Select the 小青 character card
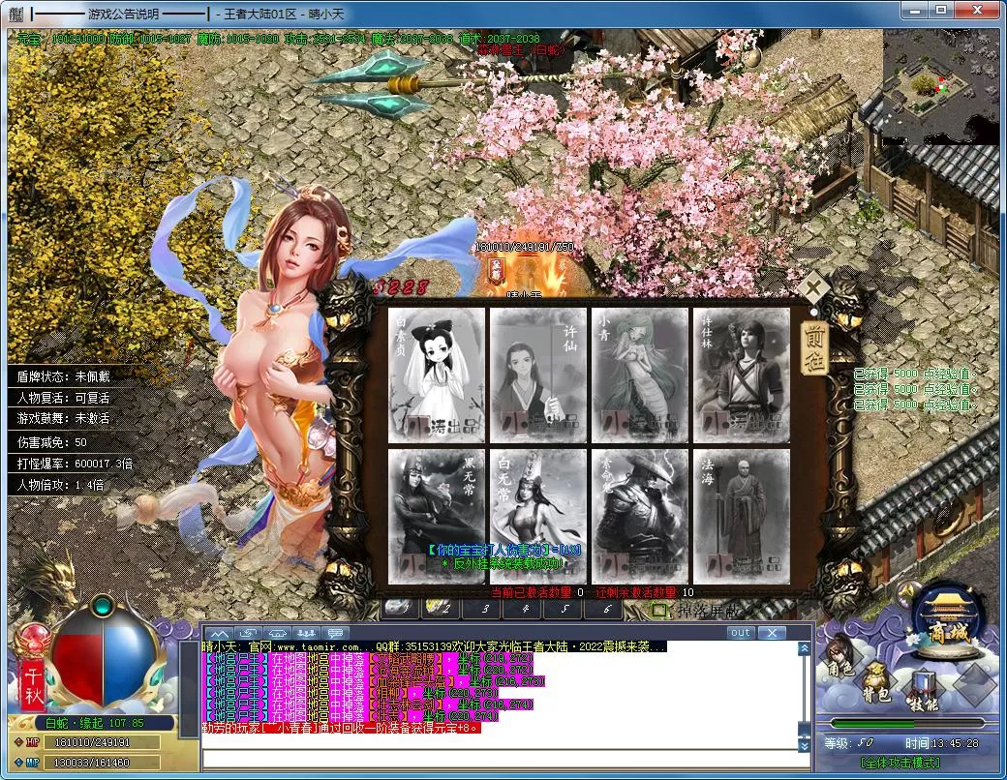1007x780 pixels. [x=640, y=375]
